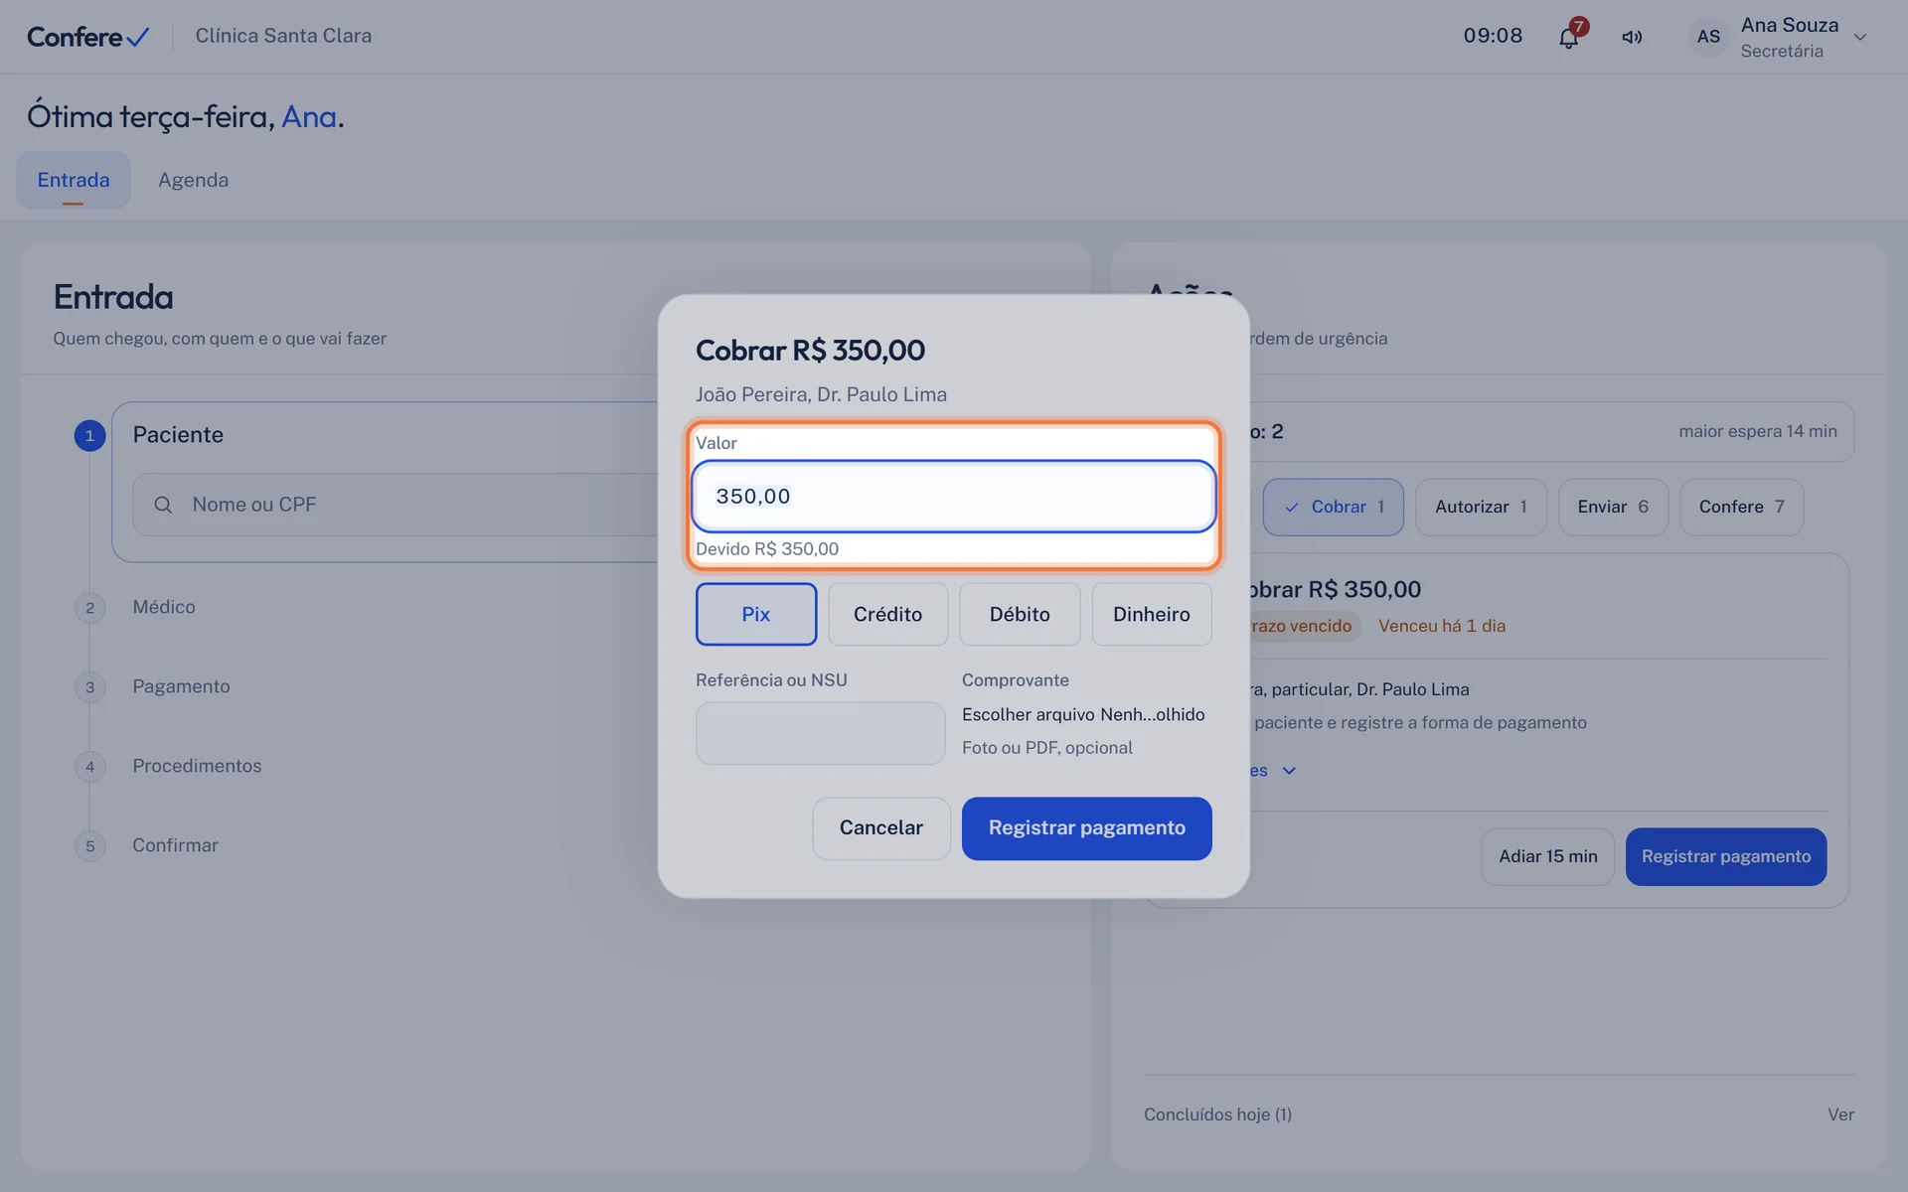1908x1192 pixels.
Task: Click the step 1 Paciente number badge
Action: 89,435
